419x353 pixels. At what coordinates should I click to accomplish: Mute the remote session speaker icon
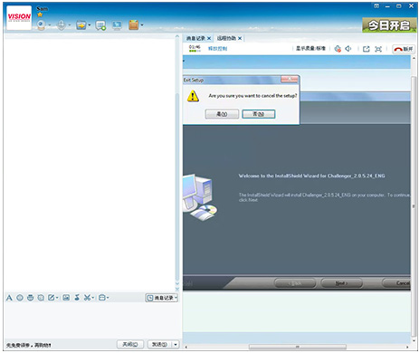[x=348, y=49]
